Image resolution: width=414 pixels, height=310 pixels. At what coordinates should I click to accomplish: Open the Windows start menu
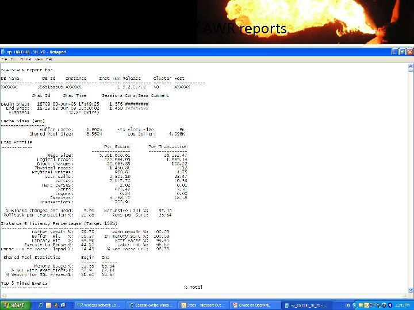coord(15,305)
